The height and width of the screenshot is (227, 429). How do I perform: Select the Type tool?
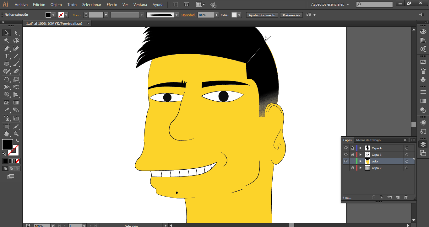coord(6,56)
